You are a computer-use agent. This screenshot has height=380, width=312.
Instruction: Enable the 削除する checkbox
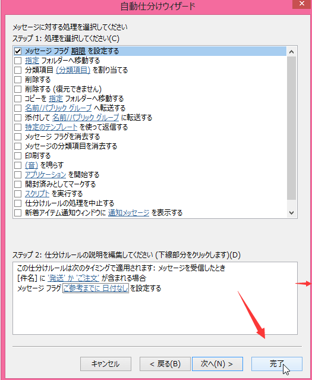coord(18,80)
